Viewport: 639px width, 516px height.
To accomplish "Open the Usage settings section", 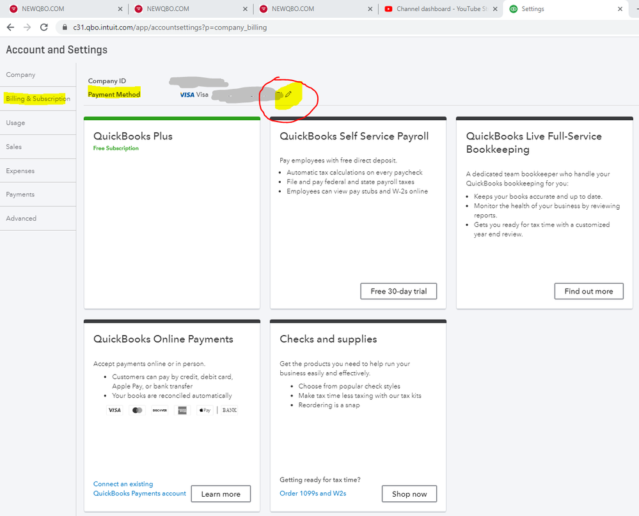I will click(38, 123).
